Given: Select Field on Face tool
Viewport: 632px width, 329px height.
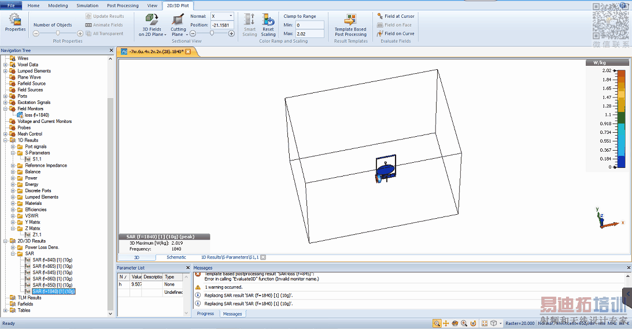Looking at the screenshot, I should coord(394,25).
